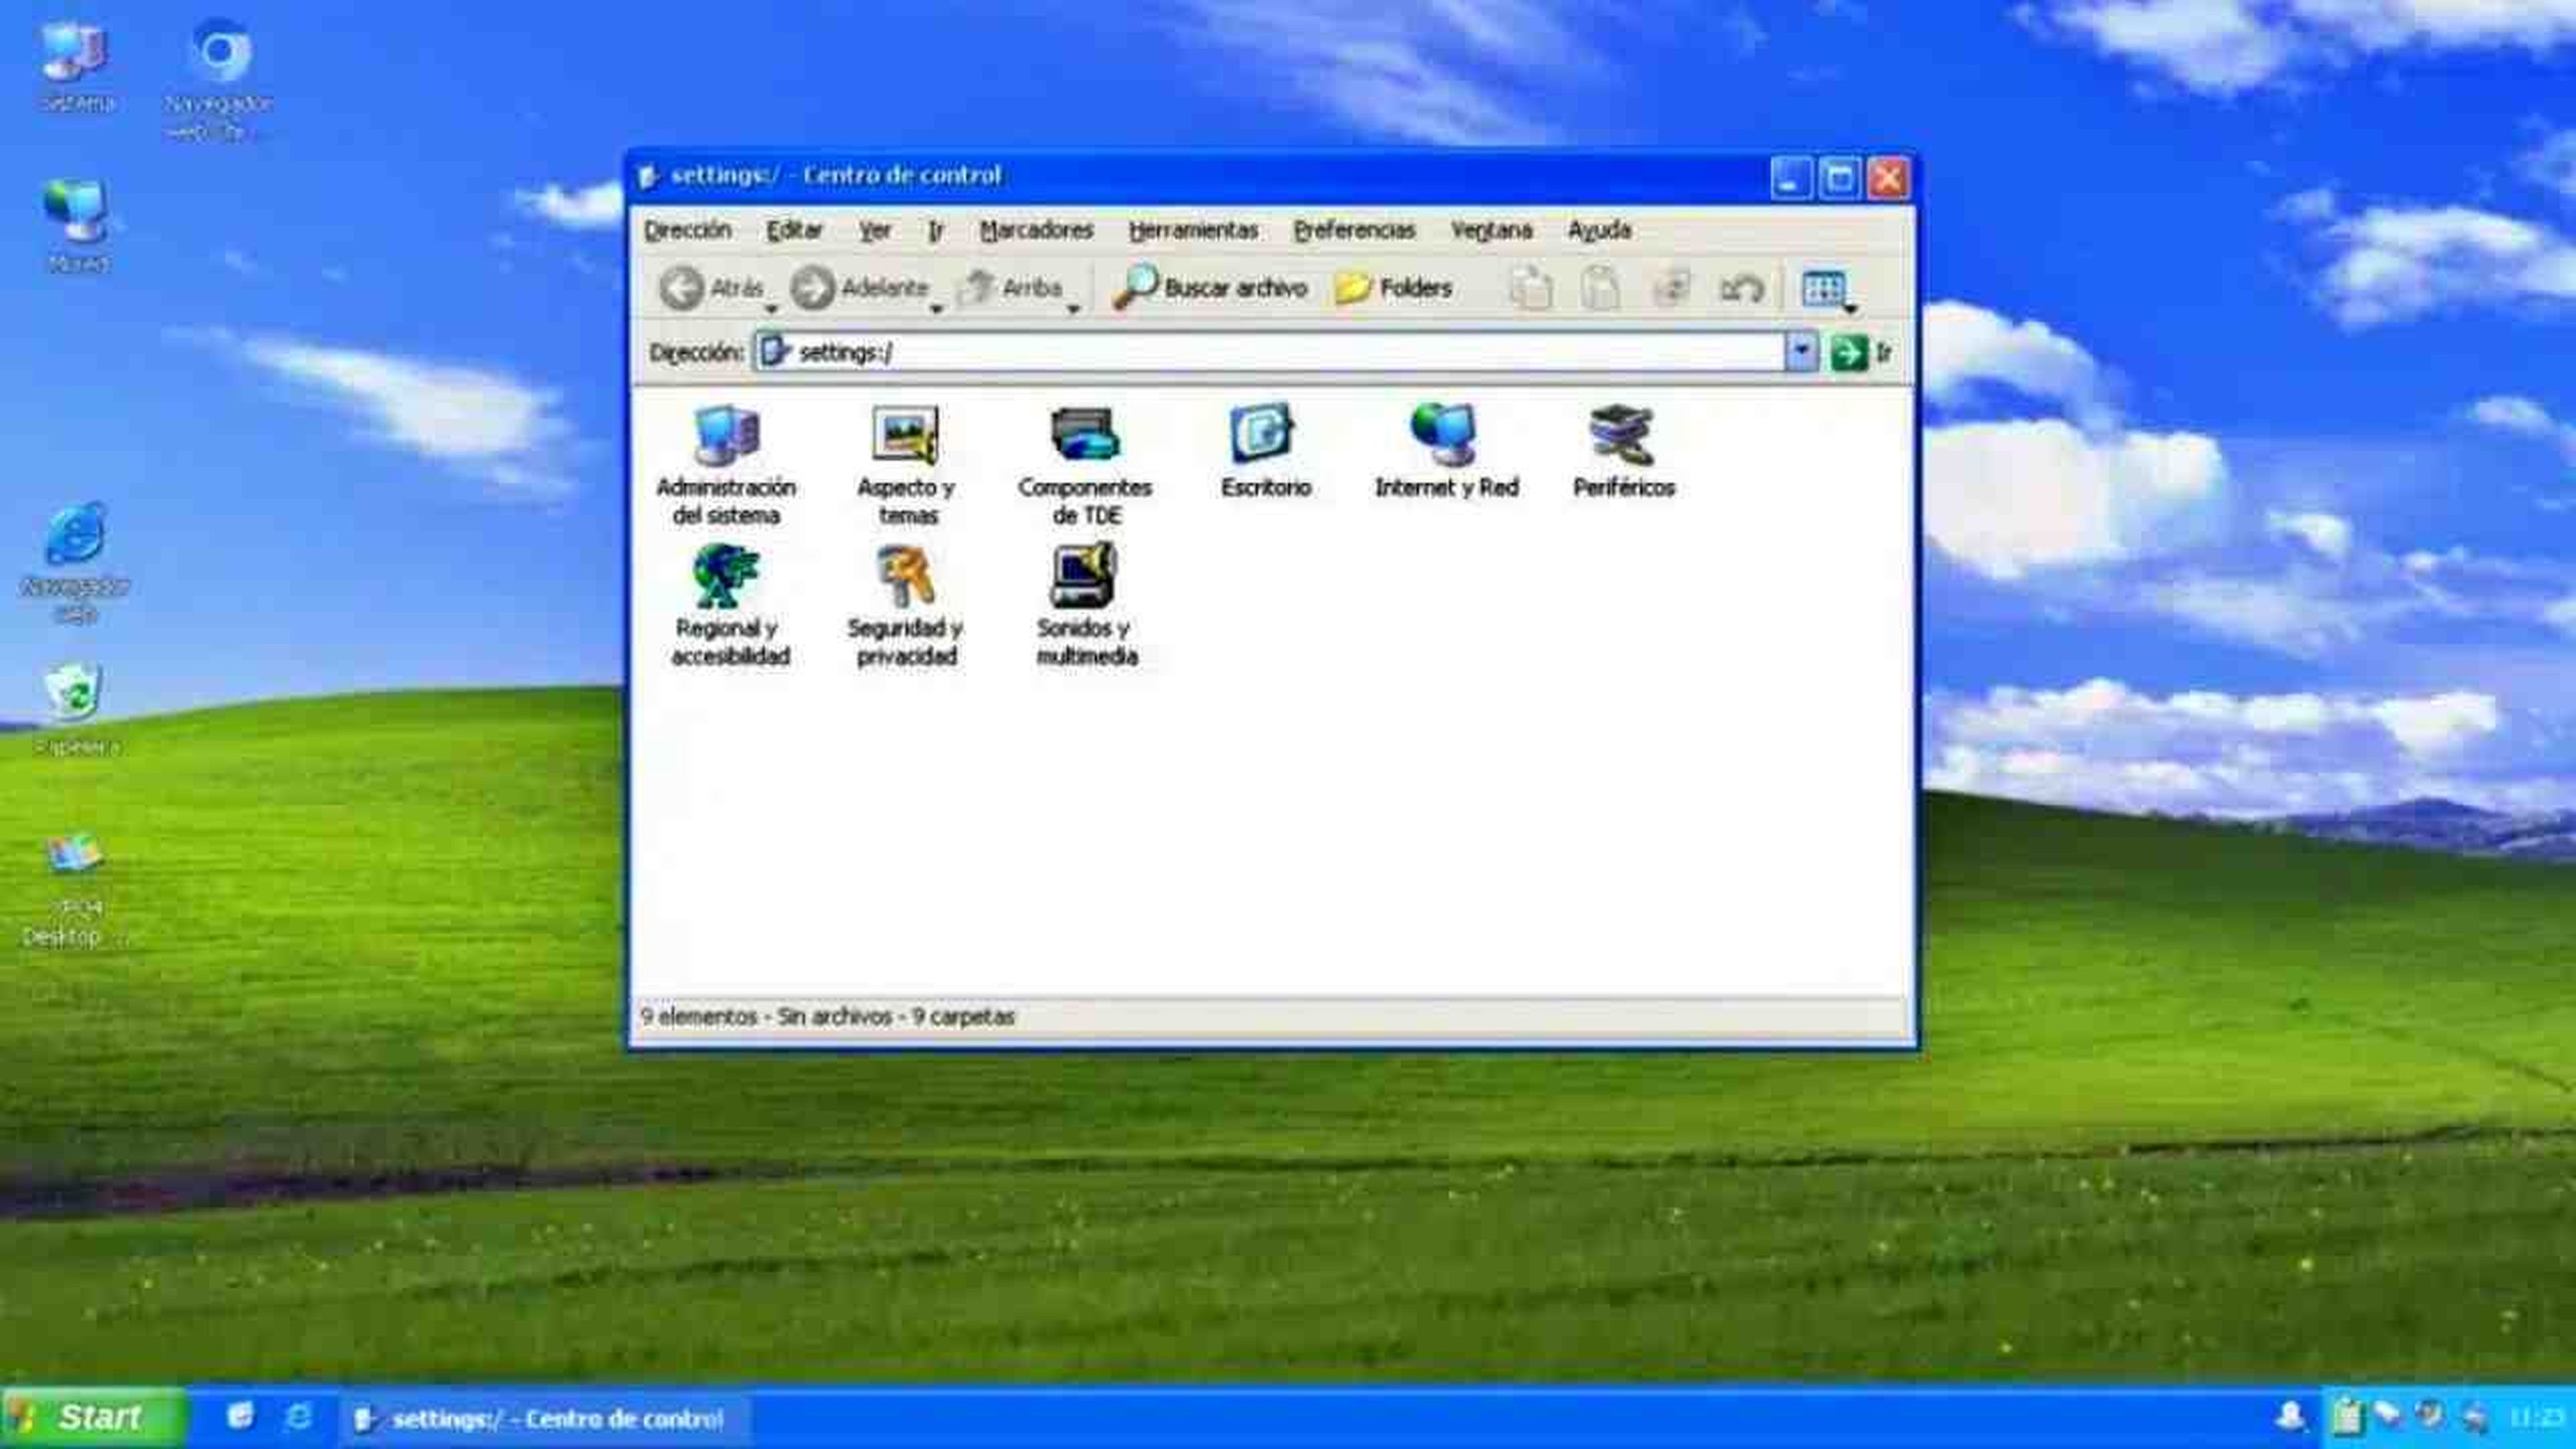Open the Ver menu
The width and height of the screenshot is (2576, 1449).
pyautogui.click(x=875, y=230)
